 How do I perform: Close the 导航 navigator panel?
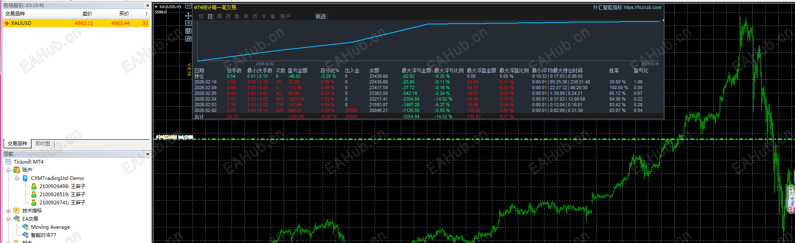148,154
